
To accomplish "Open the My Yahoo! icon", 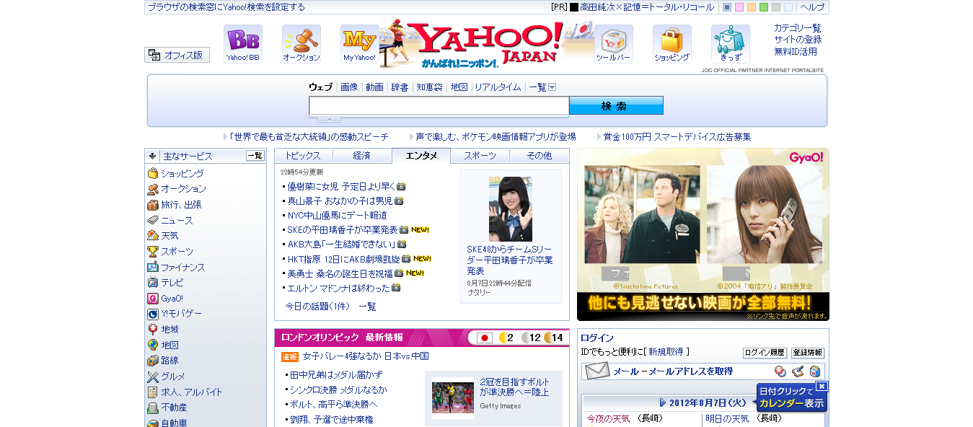I will (x=359, y=44).
